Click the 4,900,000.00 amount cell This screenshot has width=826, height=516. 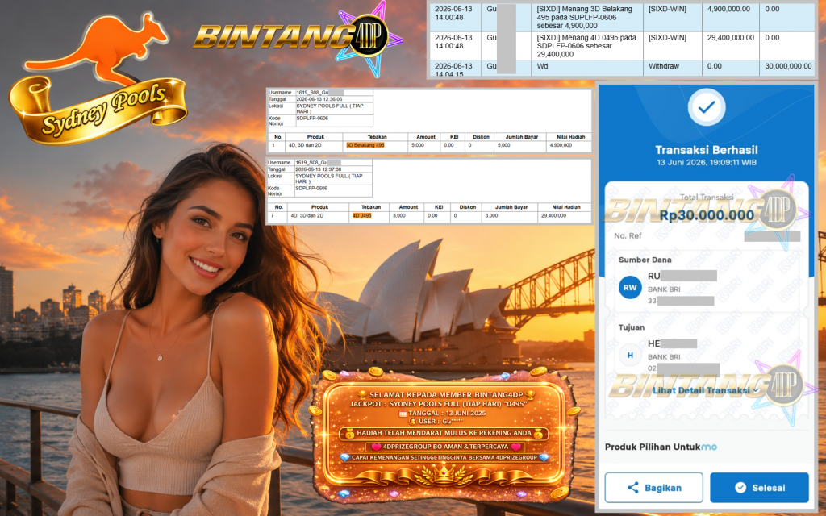(730, 18)
